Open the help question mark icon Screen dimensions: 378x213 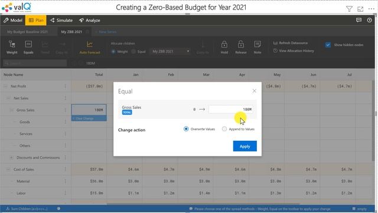click(369, 20)
